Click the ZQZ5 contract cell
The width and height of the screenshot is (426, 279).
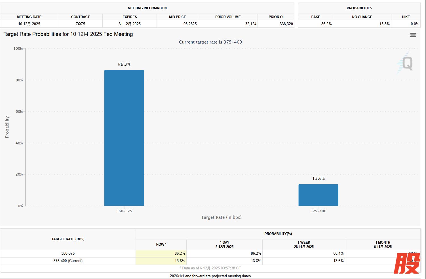[x=80, y=24]
